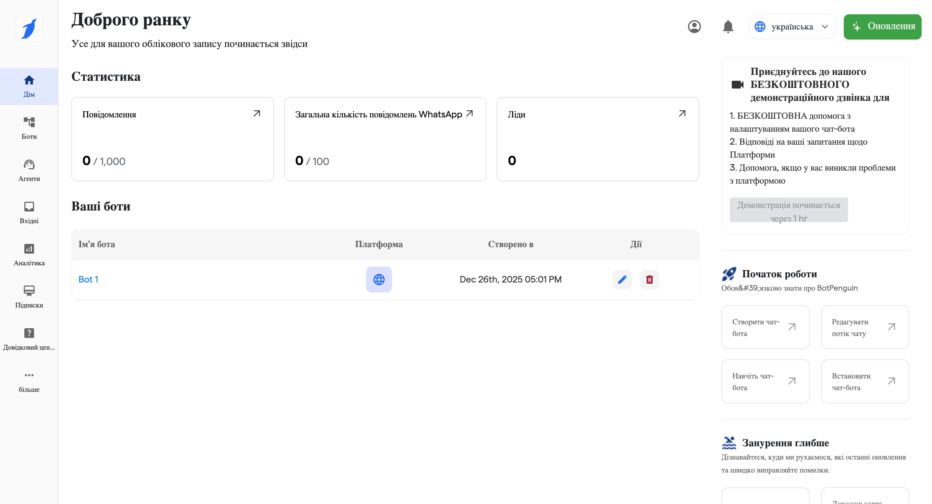932x504 pixels.
Task: Delete Bot 1 with the trash icon
Action: (x=649, y=279)
